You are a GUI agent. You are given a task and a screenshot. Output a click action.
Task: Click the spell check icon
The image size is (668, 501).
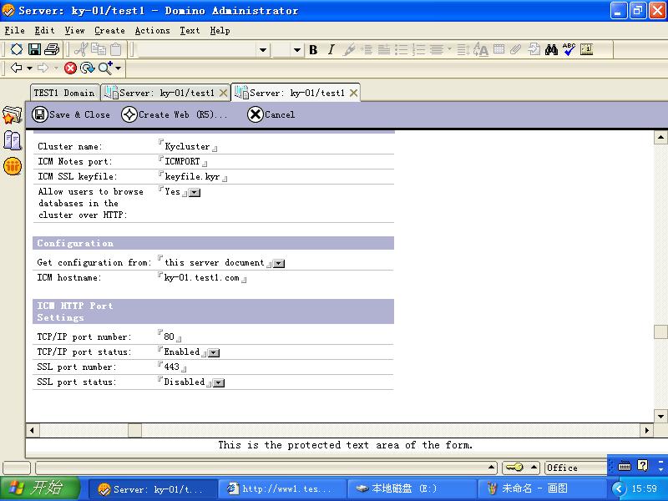coord(569,50)
